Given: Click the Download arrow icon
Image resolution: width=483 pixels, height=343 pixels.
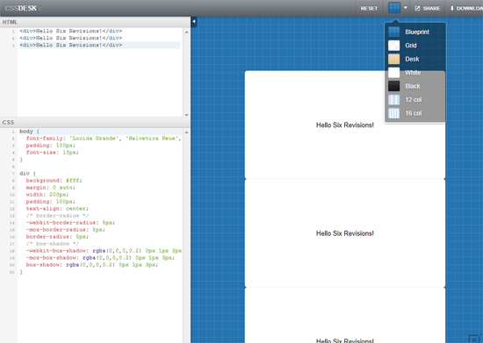Looking at the screenshot, I should [452, 8].
